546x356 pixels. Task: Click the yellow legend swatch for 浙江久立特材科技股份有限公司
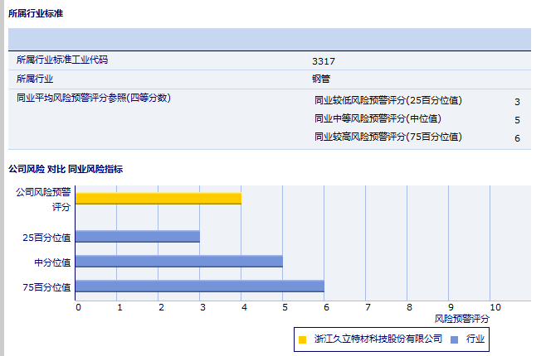[x=303, y=339]
